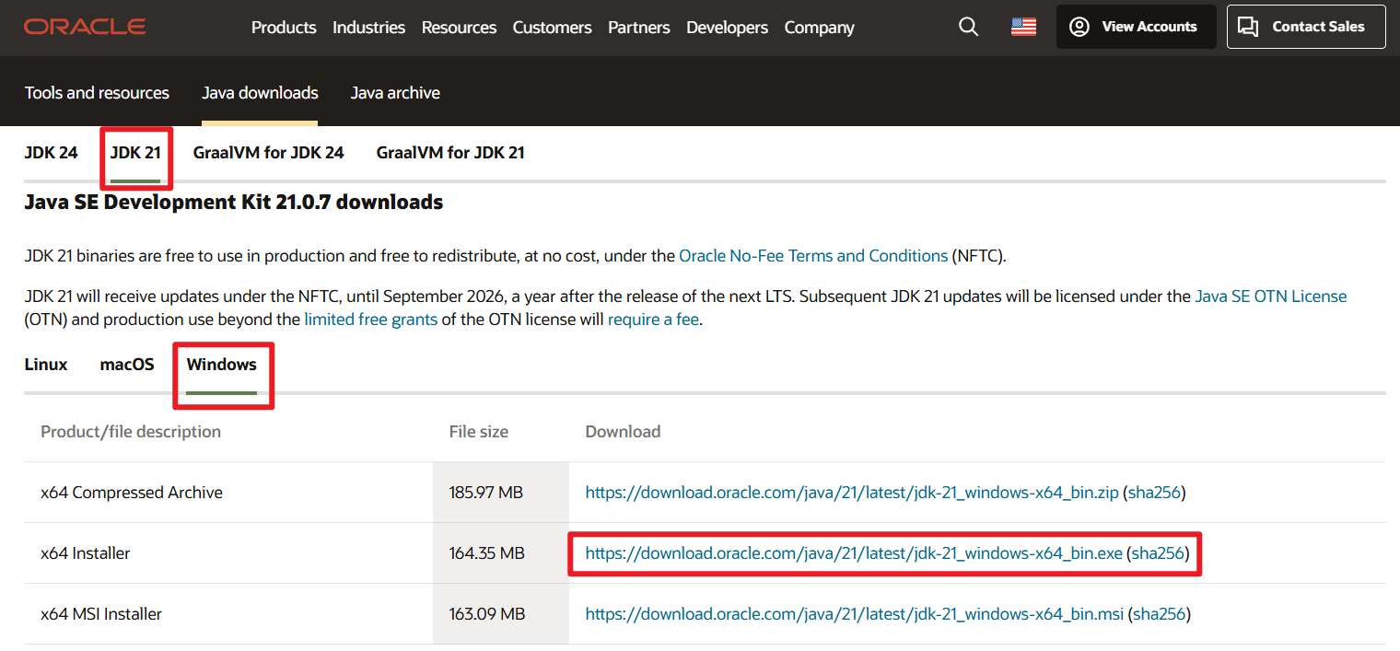The image size is (1400, 651).
Task: Open the Products menu
Action: pos(284,28)
